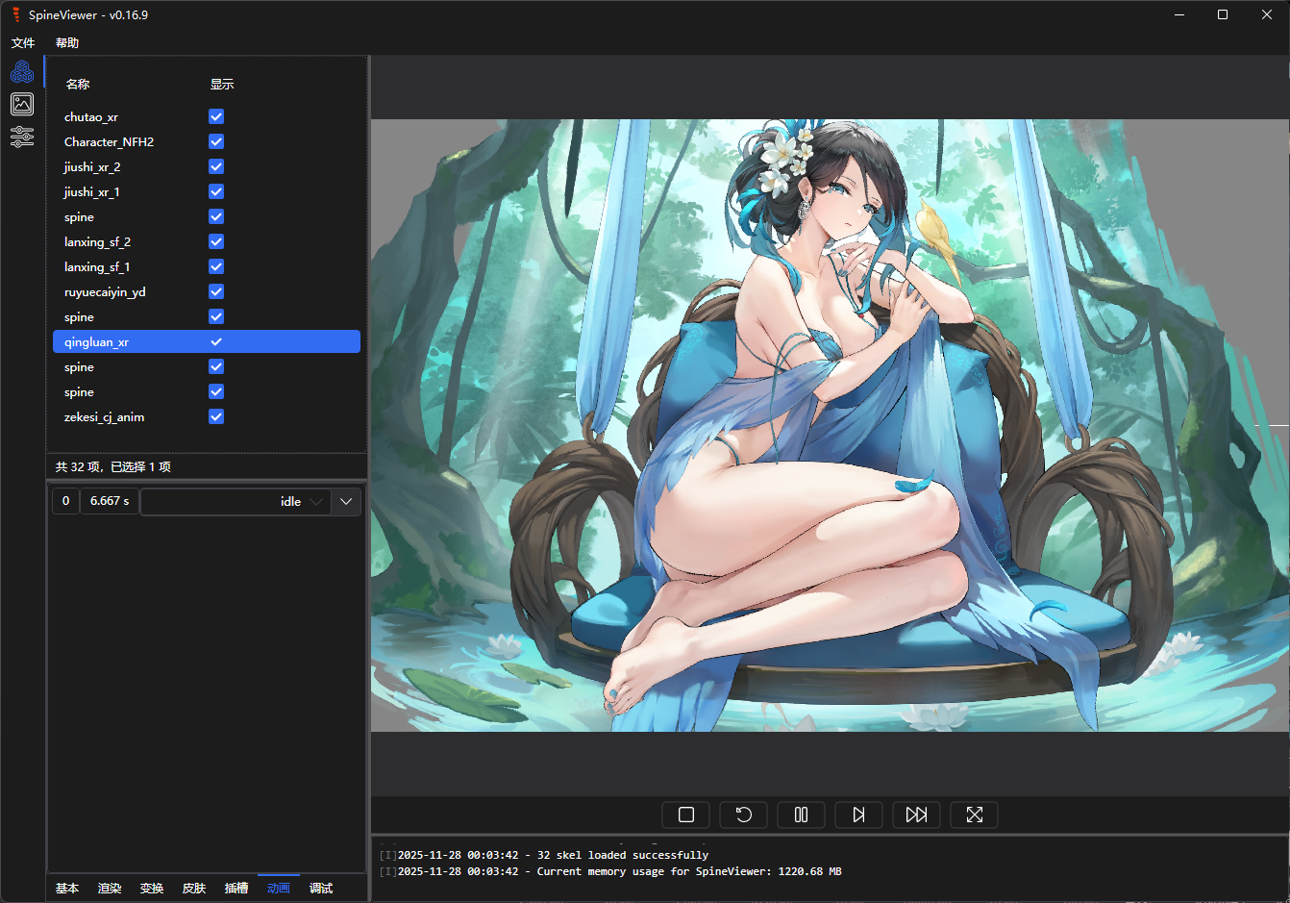Viewport: 1290px width, 903px height.
Task: Switch to the 插槽 tab
Action: (x=236, y=888)
